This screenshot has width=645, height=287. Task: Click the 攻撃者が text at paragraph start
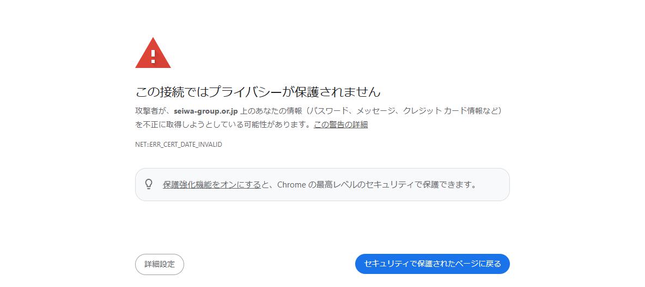pyautogui.click(x=152, y=111)
